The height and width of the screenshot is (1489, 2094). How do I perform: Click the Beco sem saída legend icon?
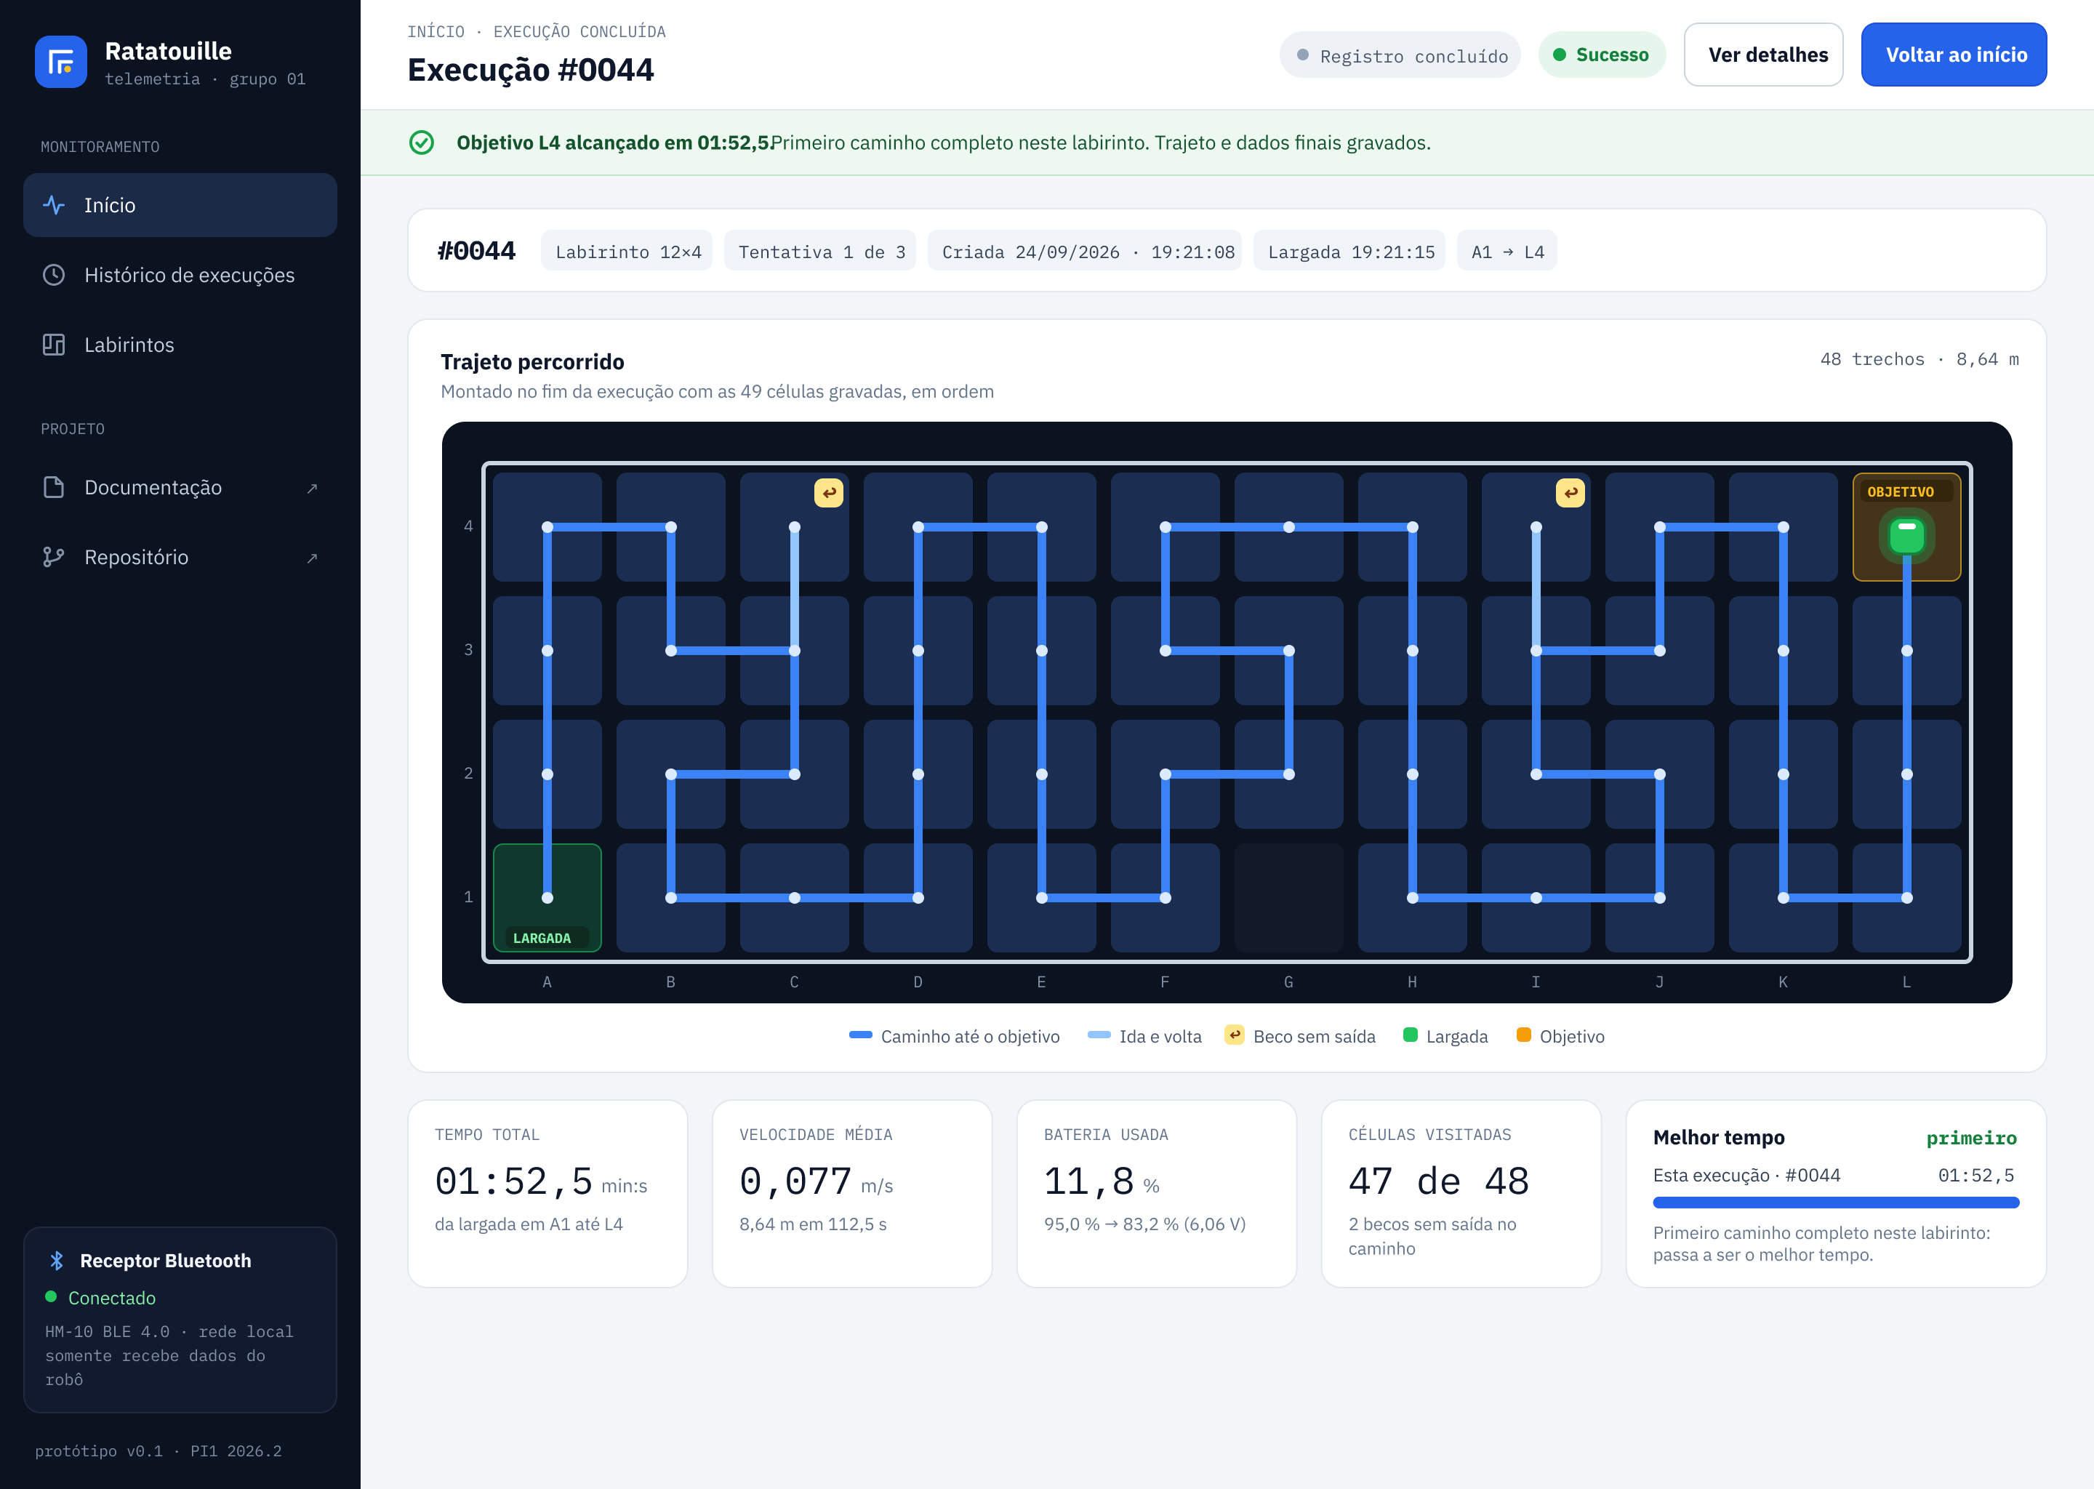tap(1235, 1035)
